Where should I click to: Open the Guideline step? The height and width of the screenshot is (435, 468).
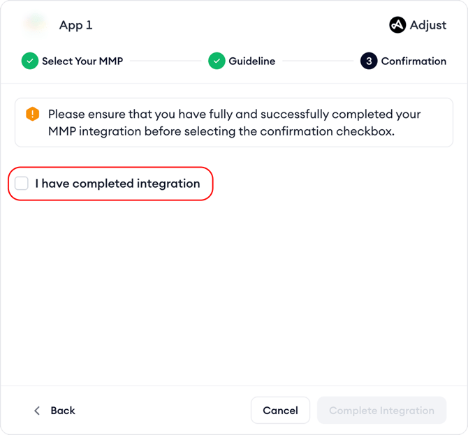pos(251,61)
